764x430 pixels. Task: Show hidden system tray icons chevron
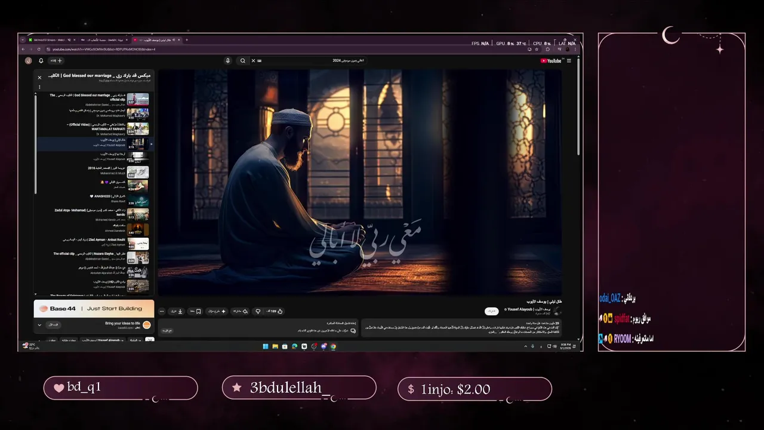(525, 346)
